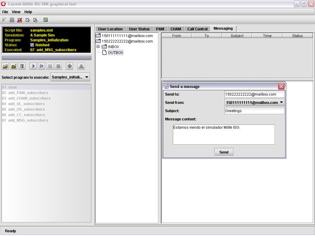Screen dimensions: 315x236
Task: Expand the INBOX tree node
Action: tap(98, 47)
